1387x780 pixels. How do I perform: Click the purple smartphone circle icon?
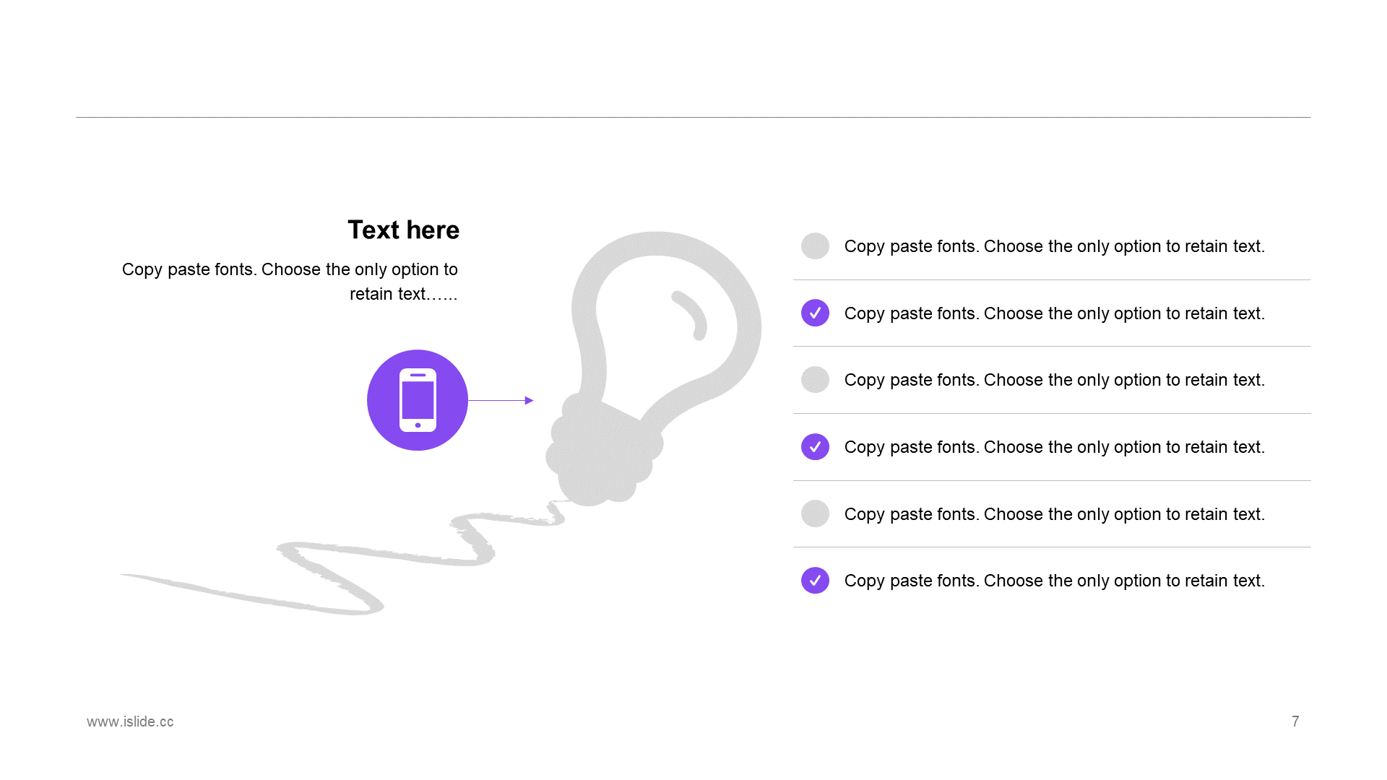point(418,400)
